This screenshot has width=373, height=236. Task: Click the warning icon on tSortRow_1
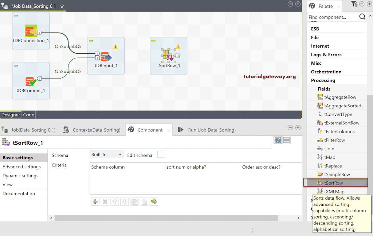178,47
